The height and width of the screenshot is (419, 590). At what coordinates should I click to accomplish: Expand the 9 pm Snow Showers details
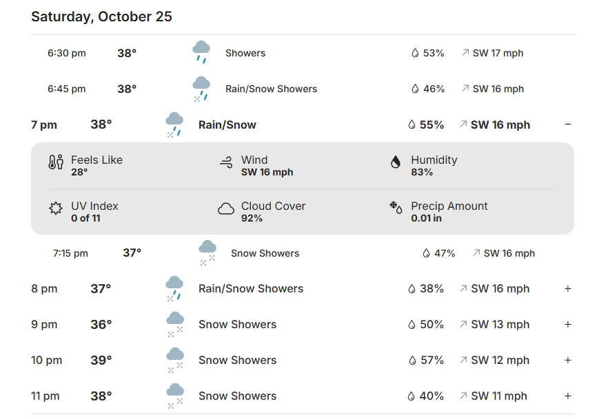[568, 325]
